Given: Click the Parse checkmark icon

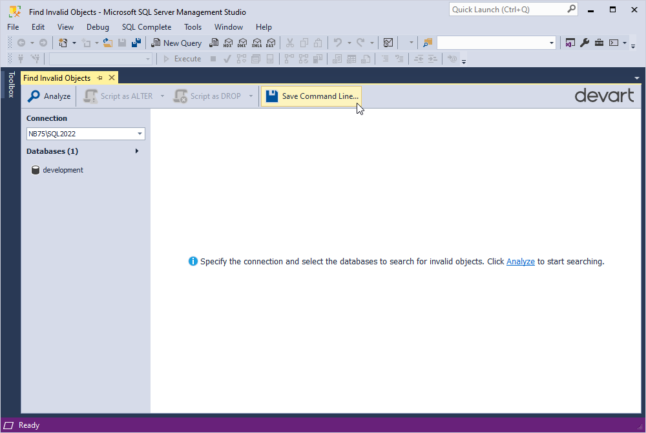Looking at the screenshot, I should [227, 59].
